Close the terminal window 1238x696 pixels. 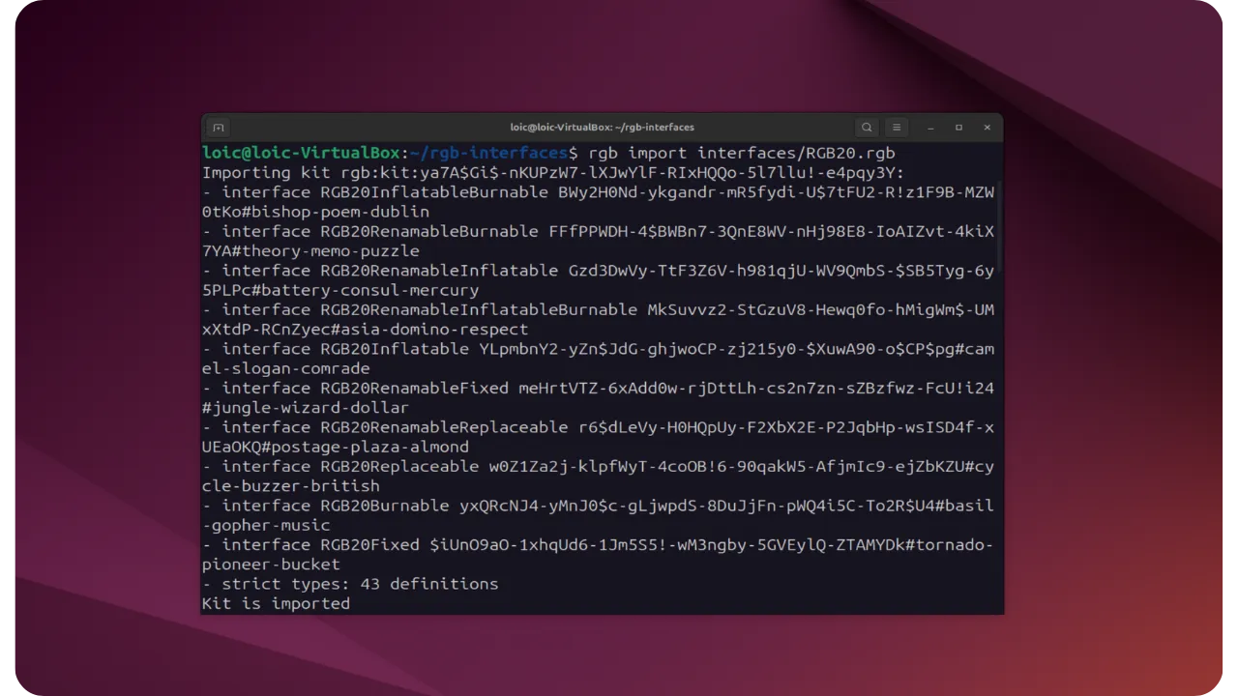click(987, 127)
